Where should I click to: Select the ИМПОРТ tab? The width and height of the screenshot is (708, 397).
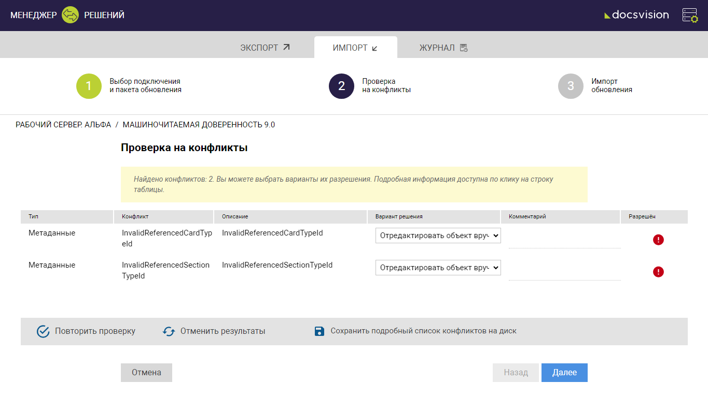tap(355, 48)
